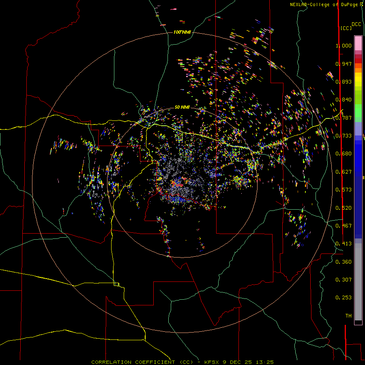Screen dimensions: 365x365
Task: Click the 0.520 color scale value
Action: pos(344,208)
